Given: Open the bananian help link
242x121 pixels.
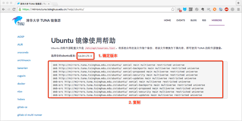Looking at the screenshot, I should (x=22, y=68).
